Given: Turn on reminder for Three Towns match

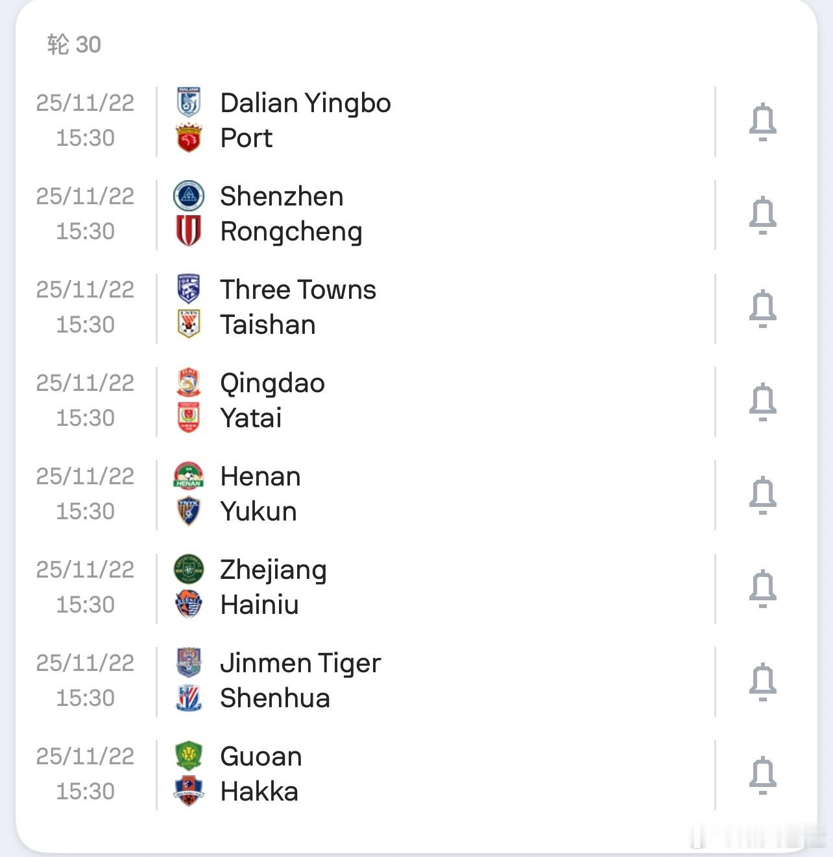Looking at the screenshot, I should pos(762,309).
